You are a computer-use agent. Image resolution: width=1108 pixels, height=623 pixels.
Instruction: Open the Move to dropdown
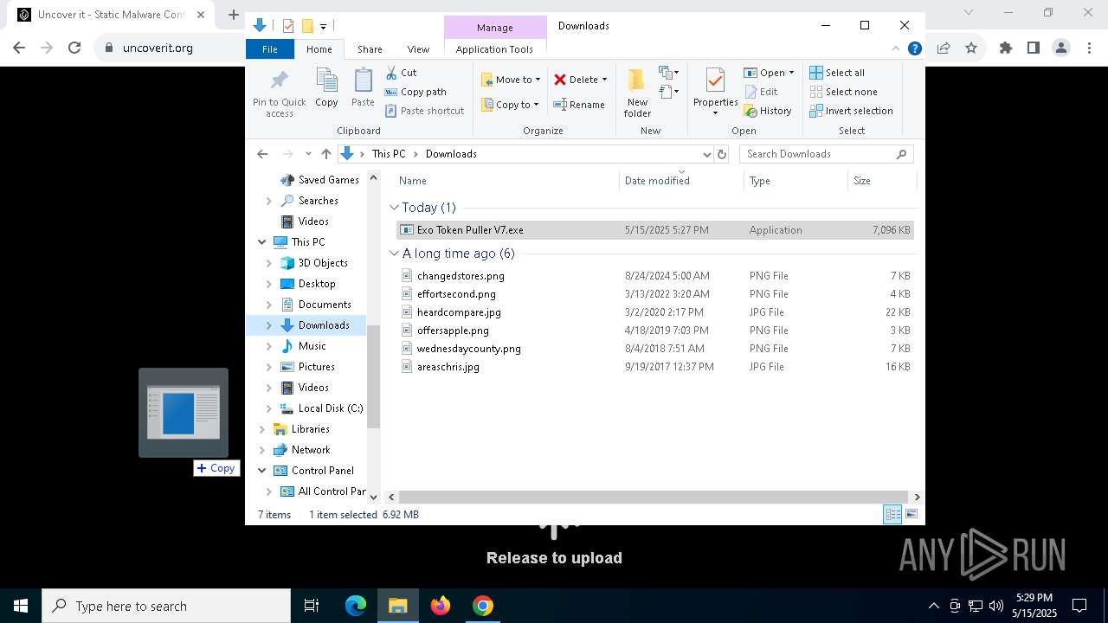[510, 80]
